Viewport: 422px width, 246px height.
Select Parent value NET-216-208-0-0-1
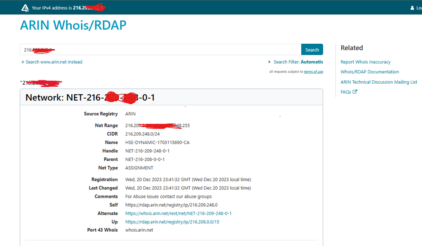coord(145,159)
